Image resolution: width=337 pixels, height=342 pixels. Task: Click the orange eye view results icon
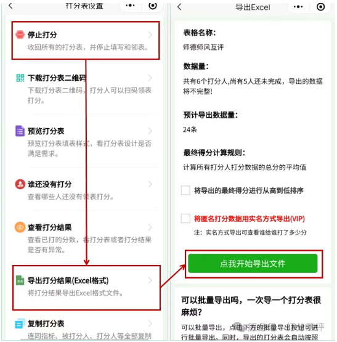coord(20,227)
